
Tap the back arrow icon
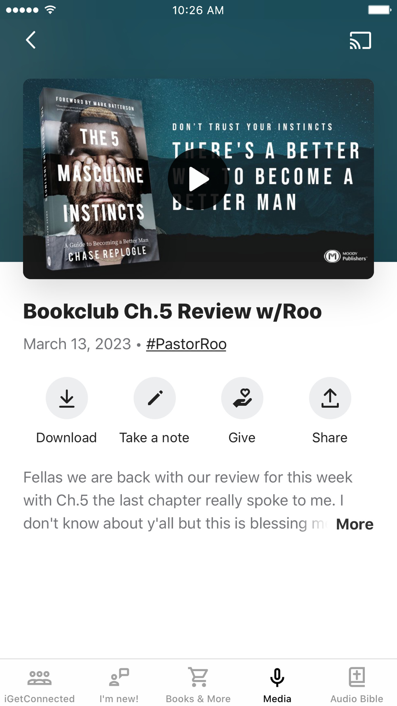click(31, 40)
